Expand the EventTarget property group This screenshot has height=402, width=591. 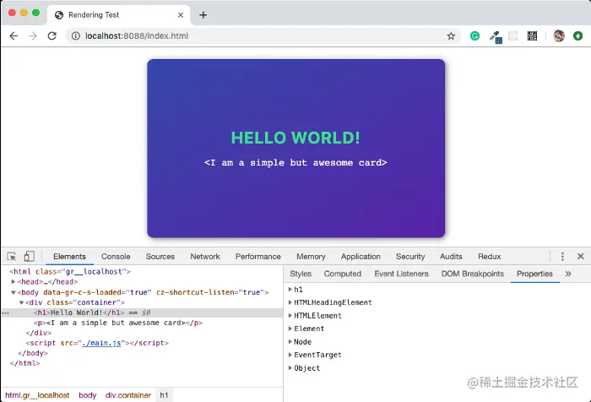[290, 355]
